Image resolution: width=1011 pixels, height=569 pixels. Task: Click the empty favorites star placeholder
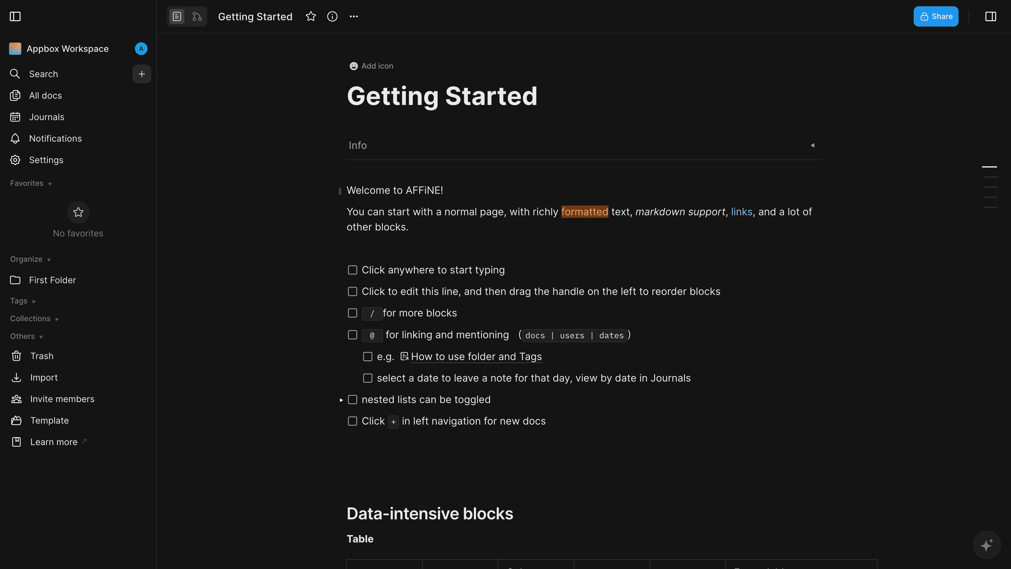tap(78, 212)
